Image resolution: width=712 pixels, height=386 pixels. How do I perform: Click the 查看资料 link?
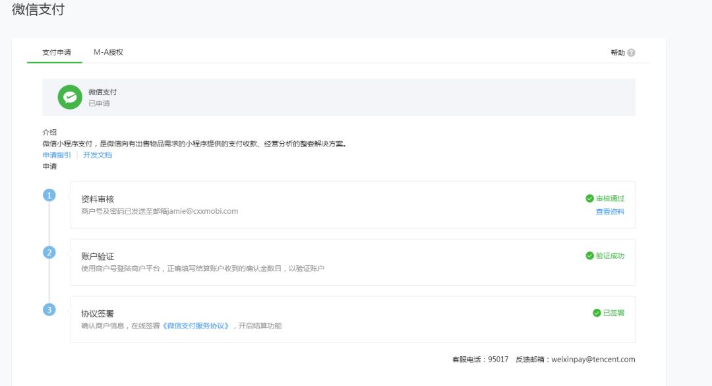610,212
